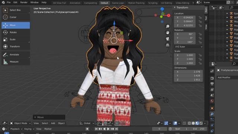Image resolution: width=238 pixels, height=134 pixels.
Task: Select the Transform tool
Action: pos(16,47)
